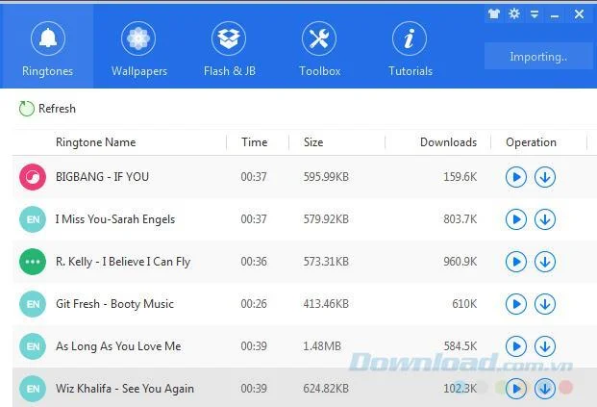The width and height of the screenshot is (597, 407).
Task: Click the Refresh button
Action: tap(47, 109)
